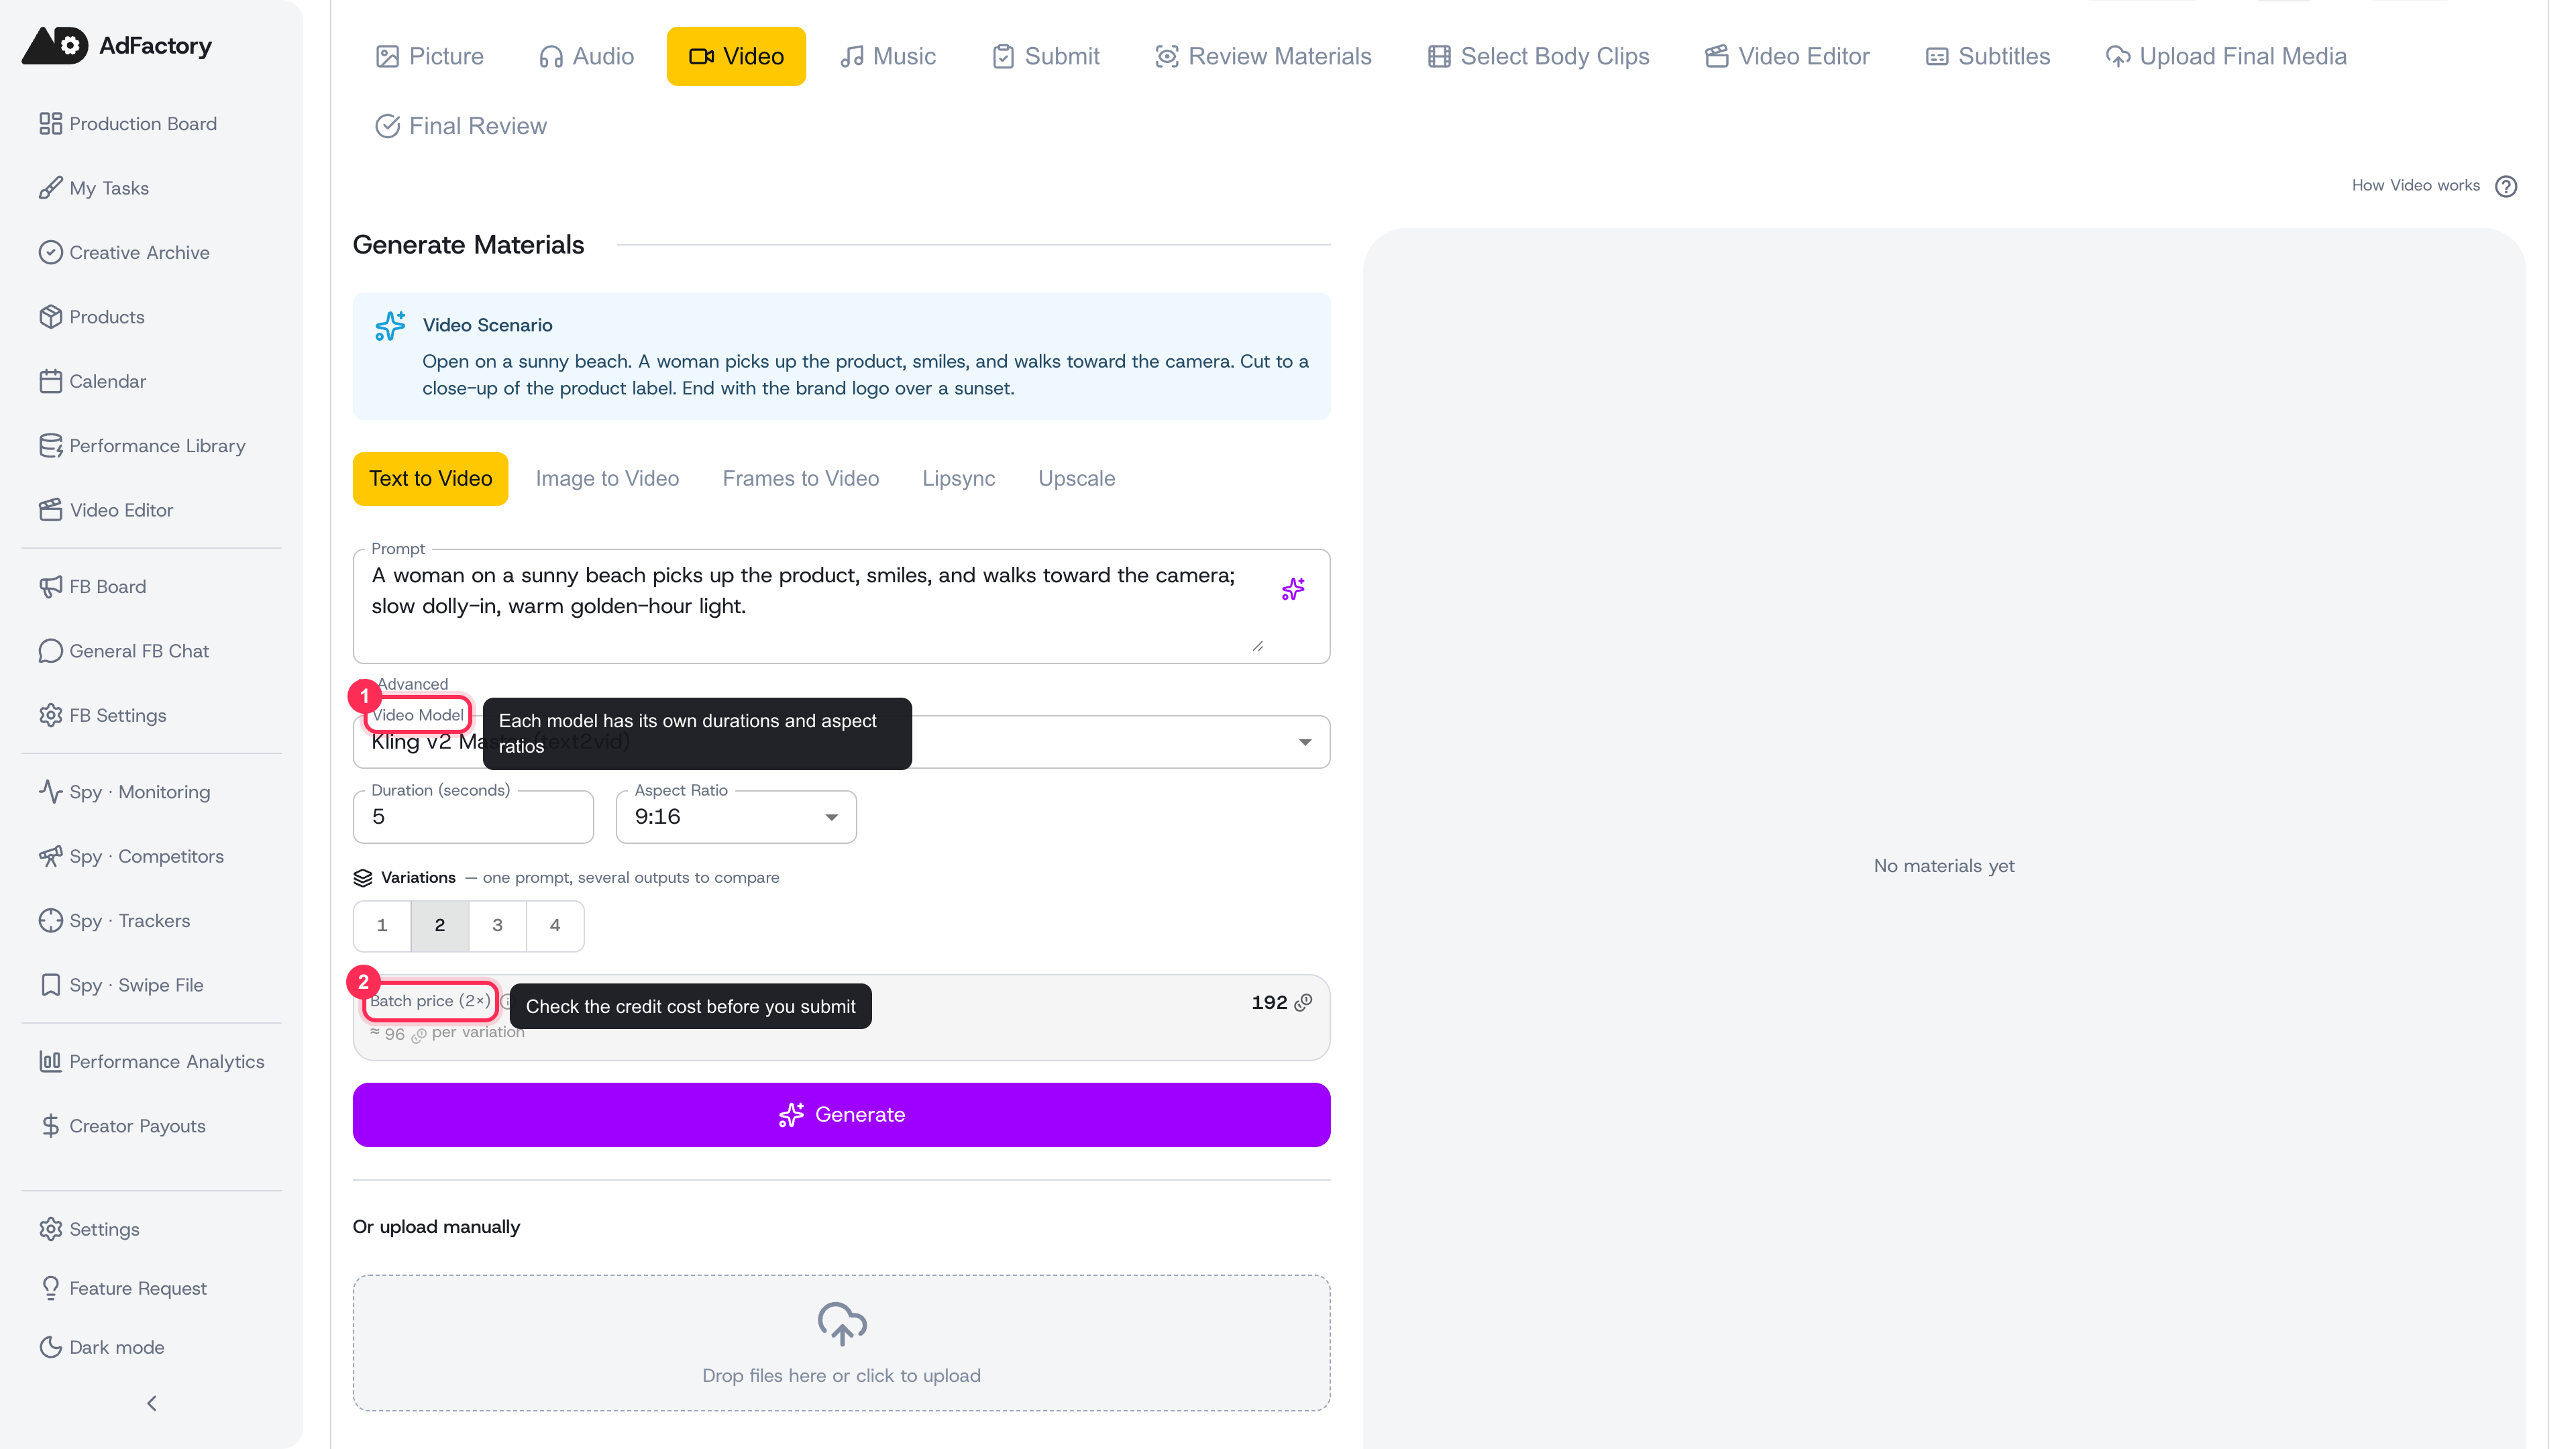Click the "No materials yet" text
This screenshot has width=2576, height=1449.
1944,866
